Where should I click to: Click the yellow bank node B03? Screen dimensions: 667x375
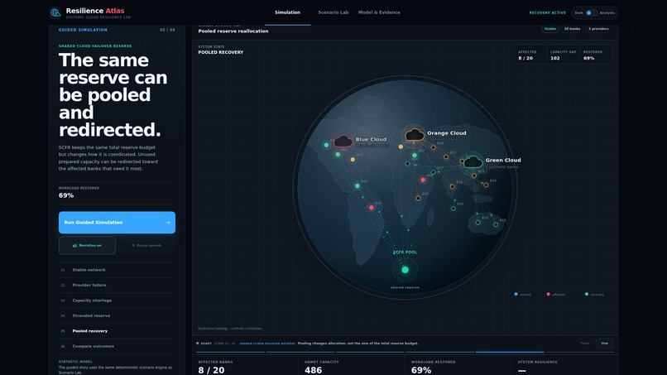pos(353,160)
